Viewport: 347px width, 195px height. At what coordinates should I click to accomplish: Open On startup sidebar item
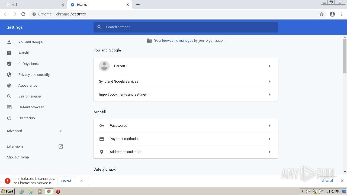(27, 118)
